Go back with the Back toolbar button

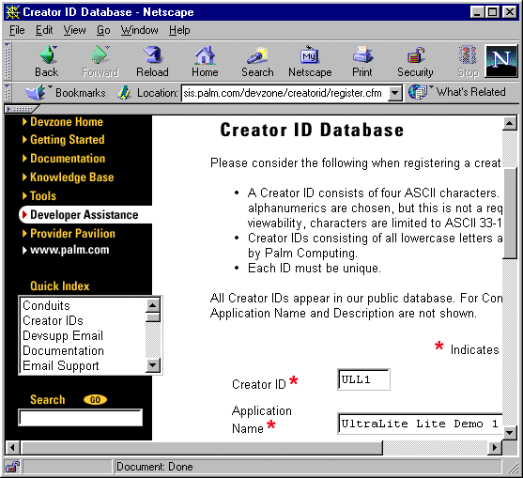47,62
